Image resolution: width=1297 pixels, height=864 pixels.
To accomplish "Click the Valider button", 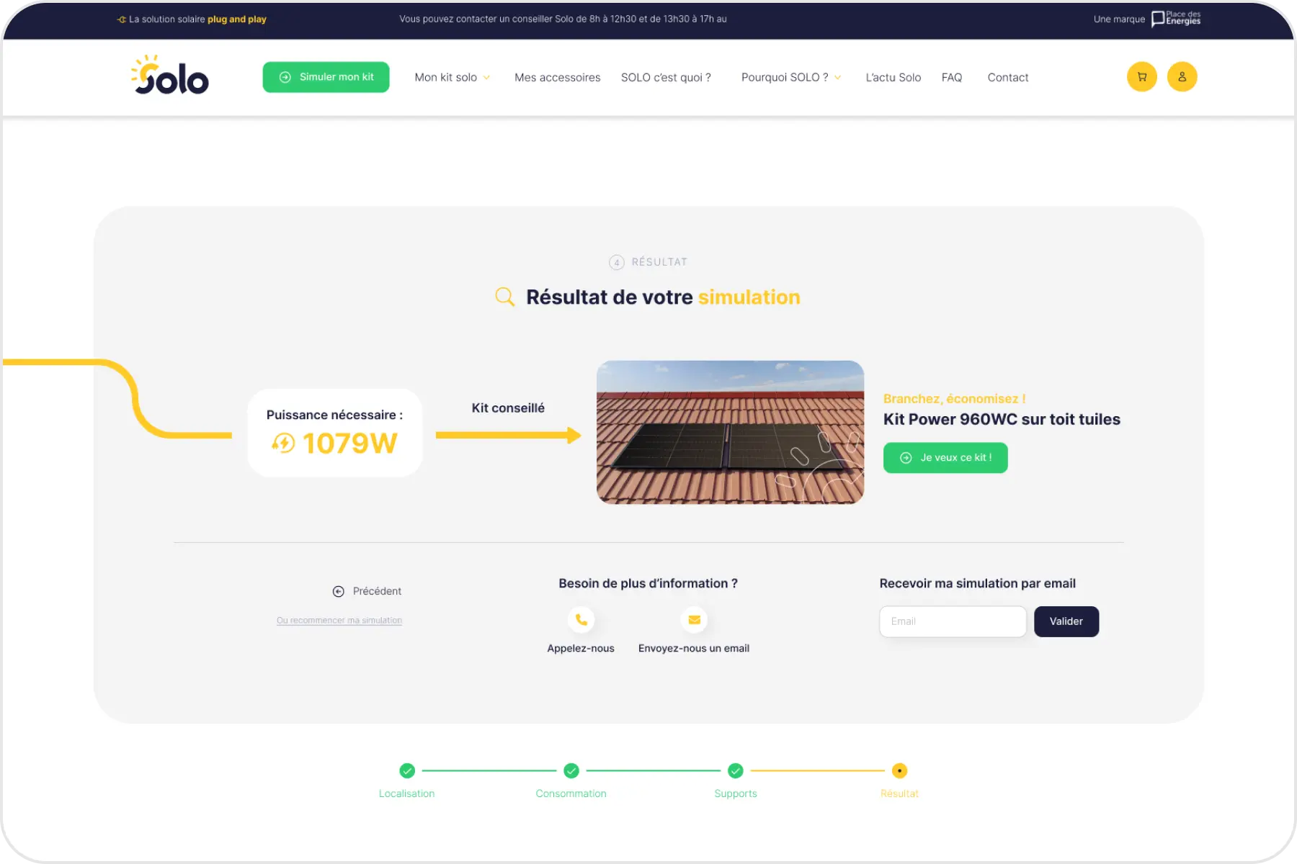I will (x=1066, y=621).
